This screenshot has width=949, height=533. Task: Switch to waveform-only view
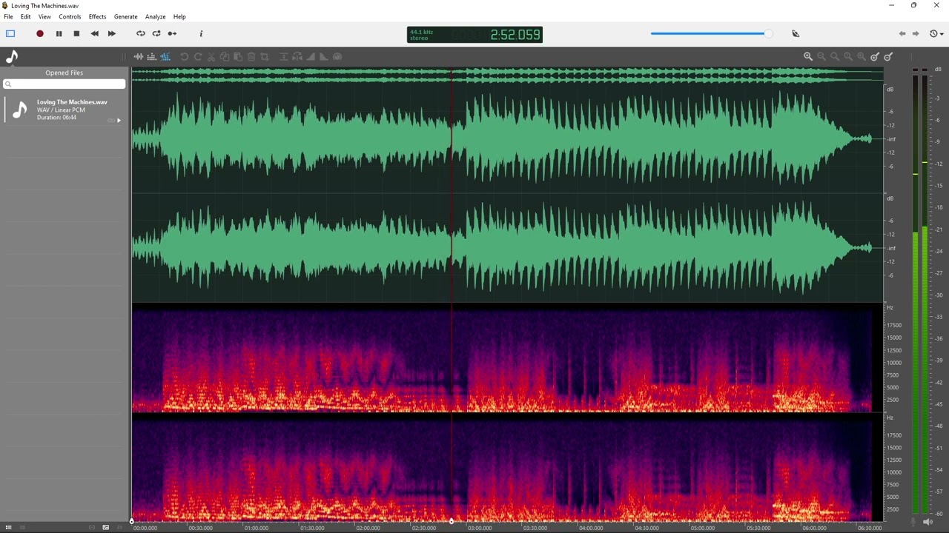click(x=139, y=56)
